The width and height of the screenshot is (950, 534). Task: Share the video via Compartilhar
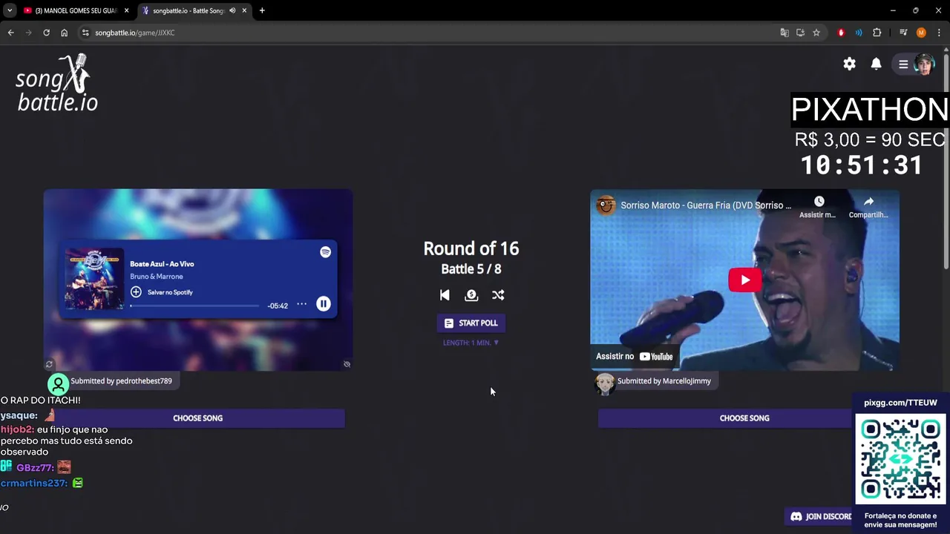[x=868, y=207]
